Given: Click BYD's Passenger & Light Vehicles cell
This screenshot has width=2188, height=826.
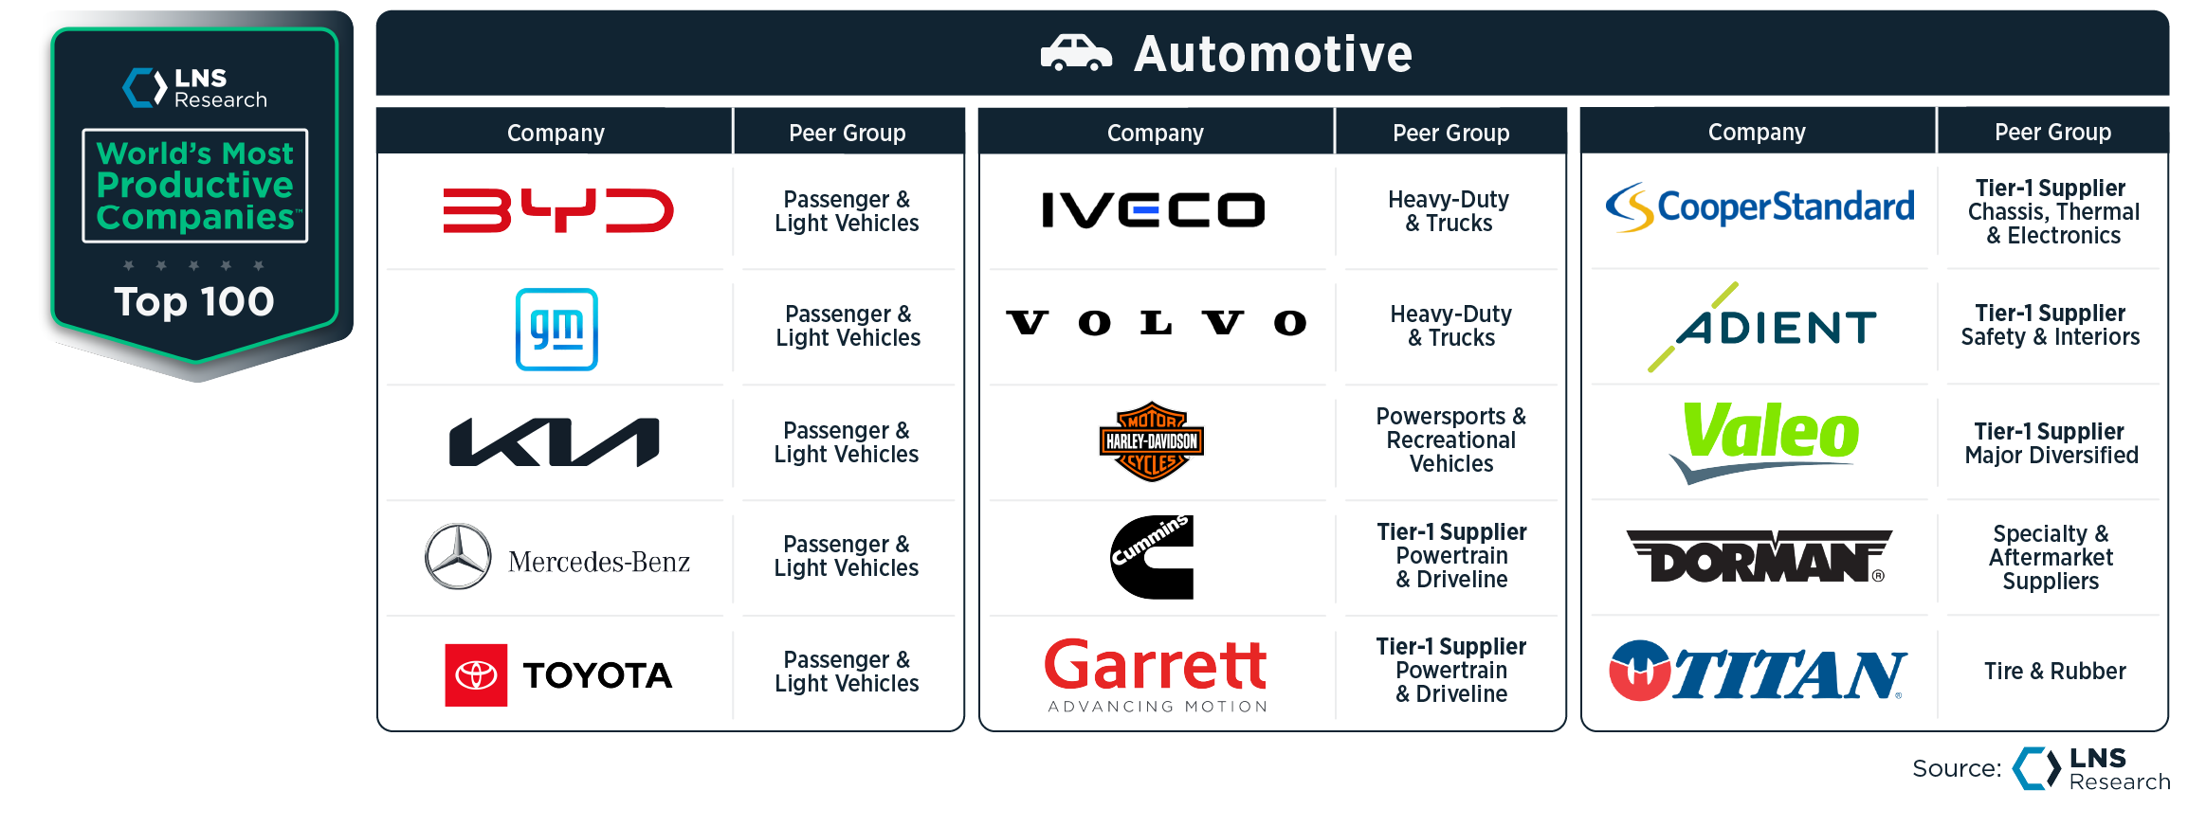Looking at the screenshot, I should (847, 211).
